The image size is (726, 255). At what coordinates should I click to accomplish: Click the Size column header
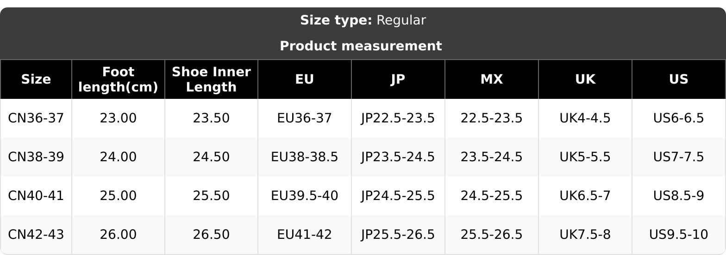tap(36, 79)
